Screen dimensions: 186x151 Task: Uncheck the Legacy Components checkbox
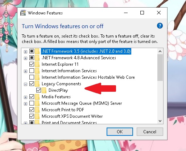click(32, 84)
